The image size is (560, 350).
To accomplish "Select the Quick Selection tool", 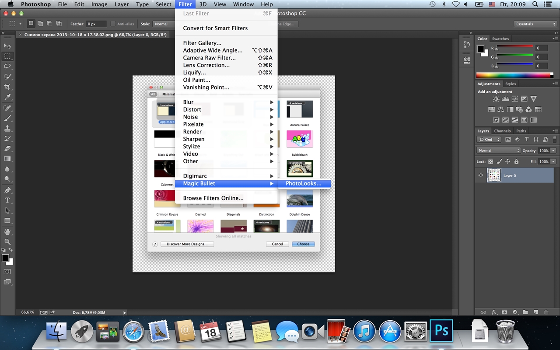I will tap(7, 77).
